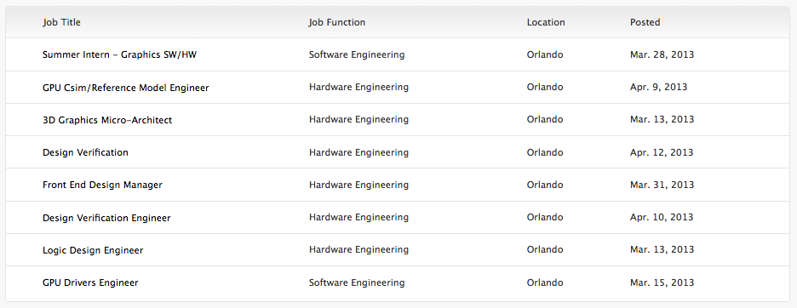Viewport: 797px width, 308px height.
Task: Open the GPU Csim/Reference Model Engineer job
Action: 125,88
